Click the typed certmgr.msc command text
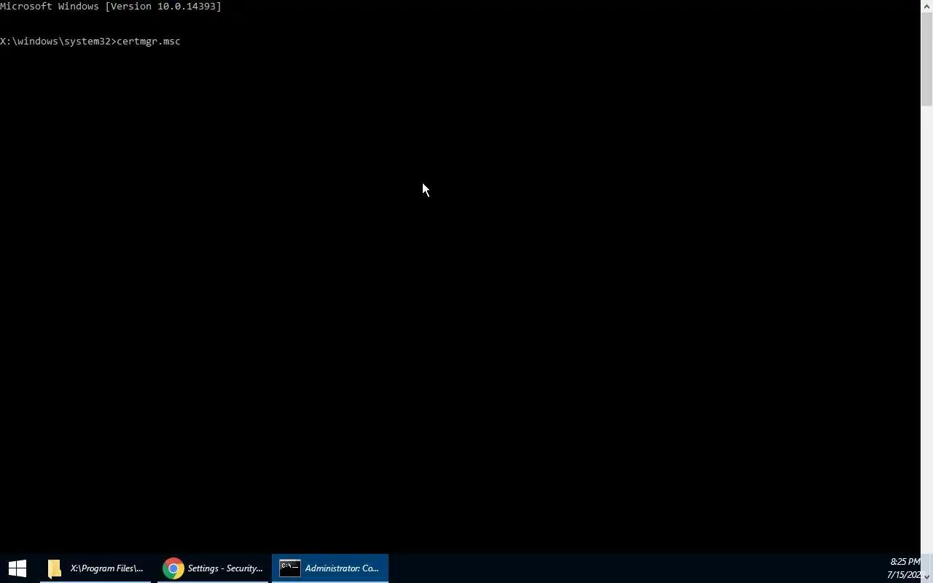This screenshot has width=933, height=583. pos(149,42)
